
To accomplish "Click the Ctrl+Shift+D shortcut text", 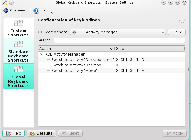I will point(132,60).
